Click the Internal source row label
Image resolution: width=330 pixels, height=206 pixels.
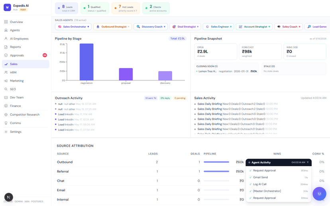[x=63, y=200]
